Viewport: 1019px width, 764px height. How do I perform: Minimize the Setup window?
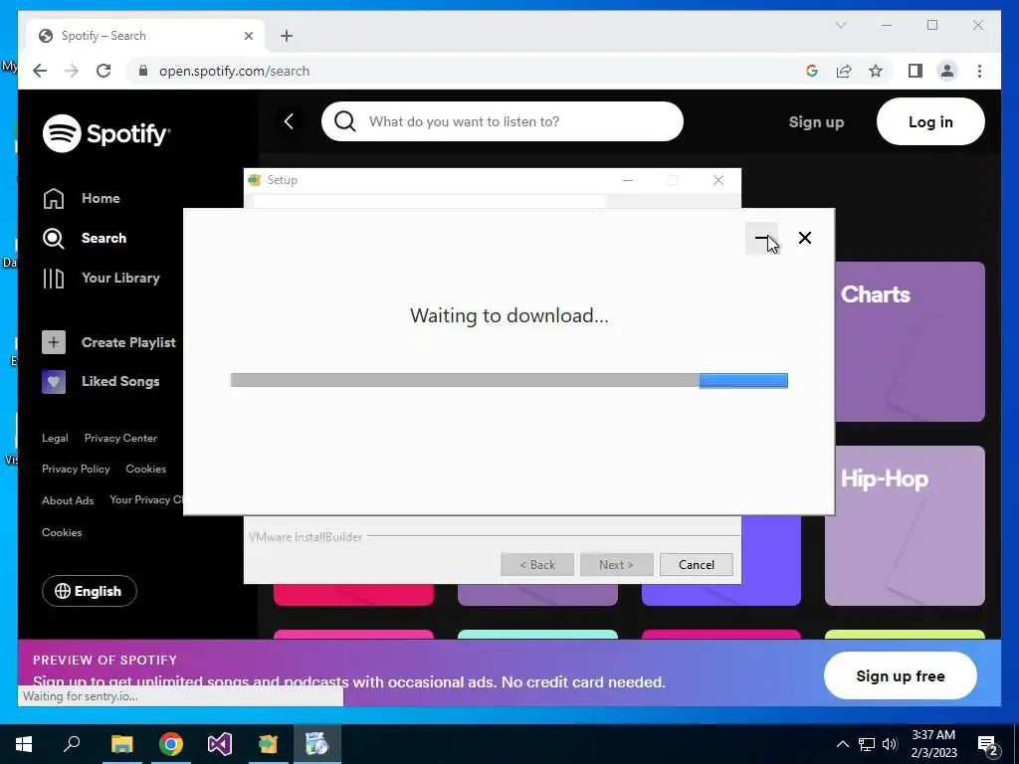point(628,180)
